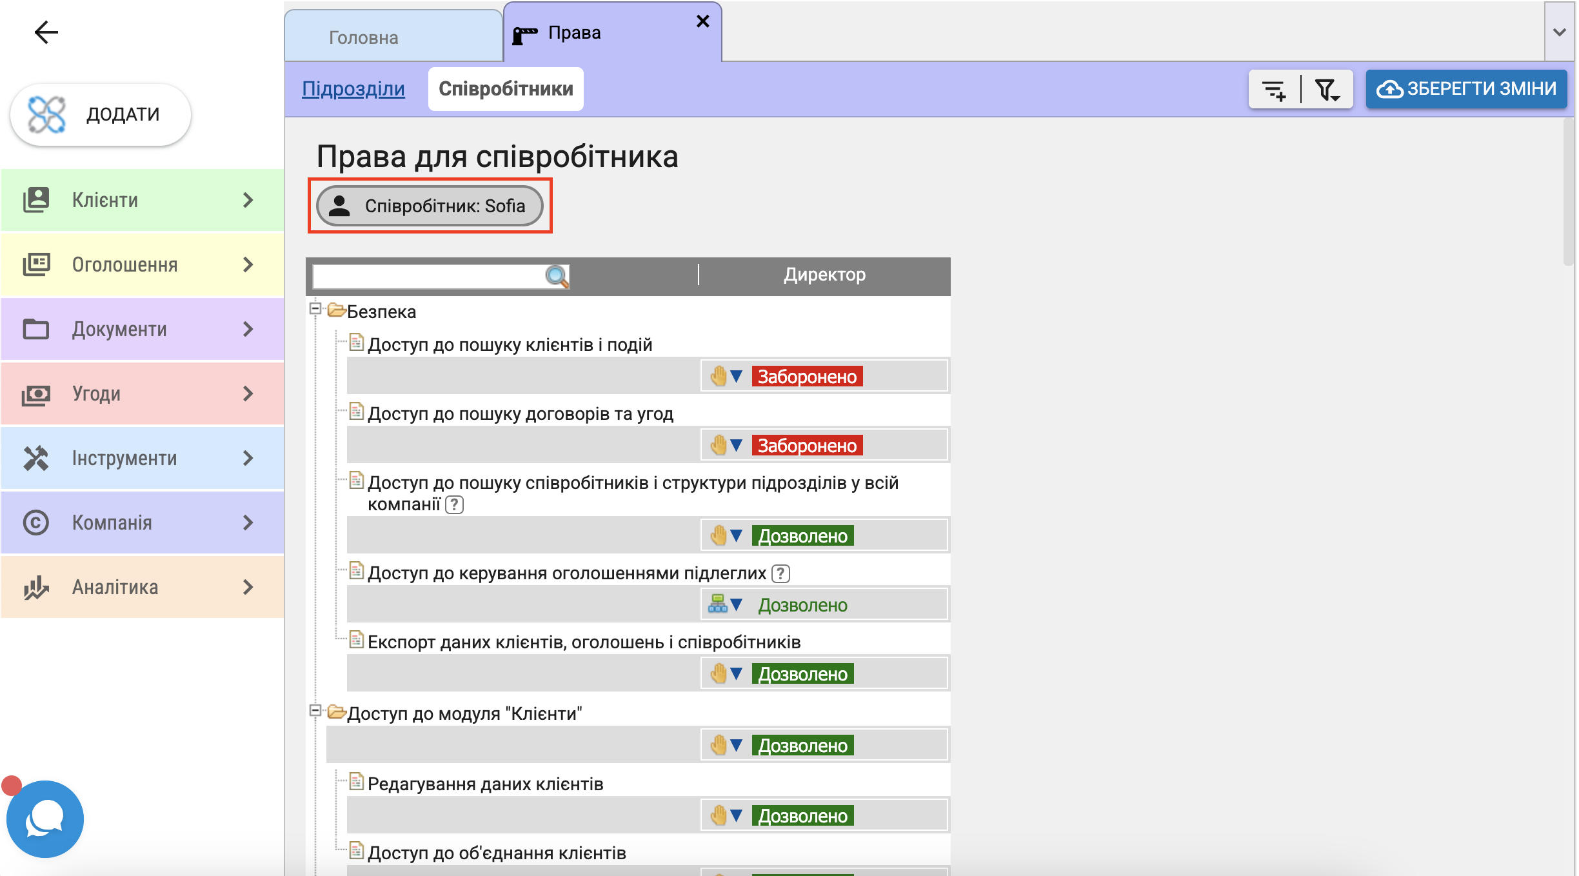Switch to the Головна tab
Image resolution: width=1579 pixels, height=876 pixels.
[393, 37]
